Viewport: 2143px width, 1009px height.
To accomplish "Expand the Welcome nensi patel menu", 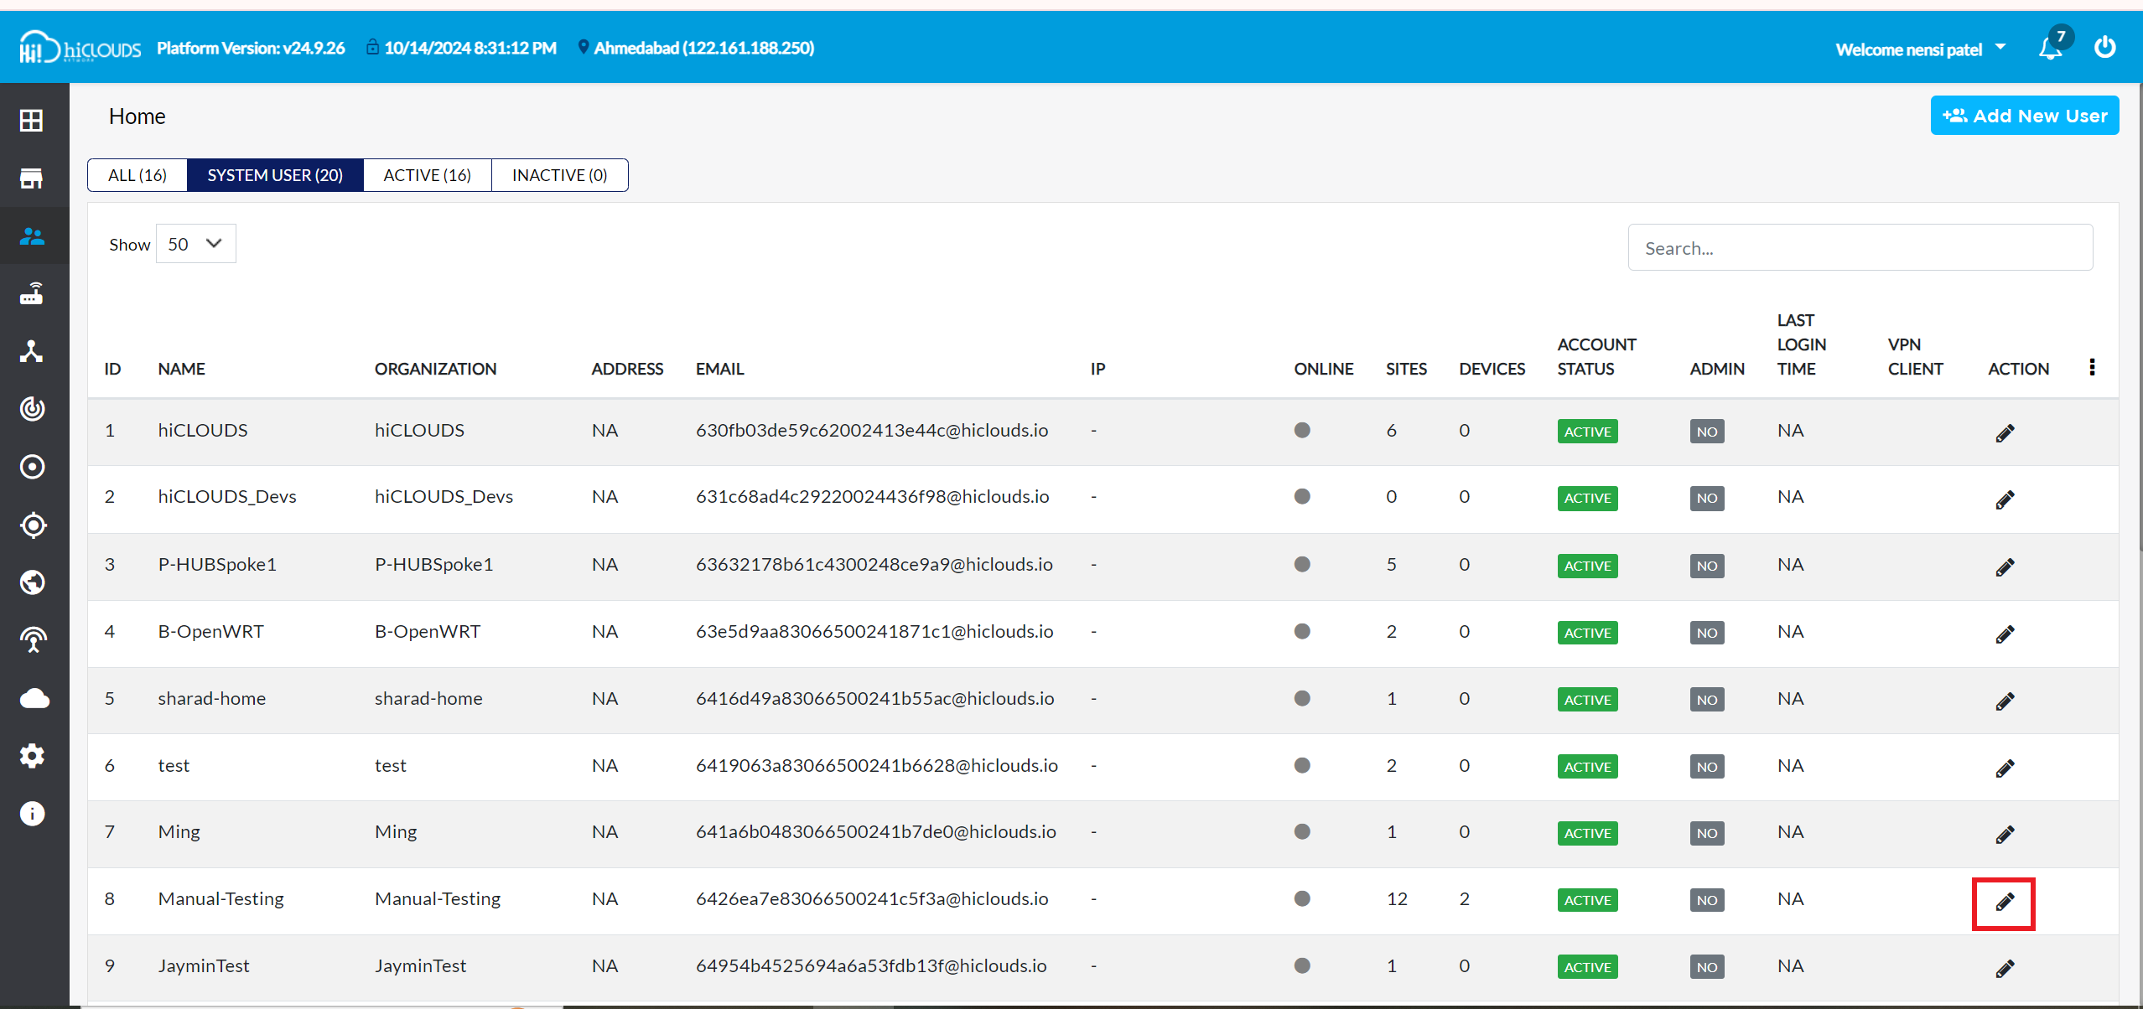I will point(1921,49).
